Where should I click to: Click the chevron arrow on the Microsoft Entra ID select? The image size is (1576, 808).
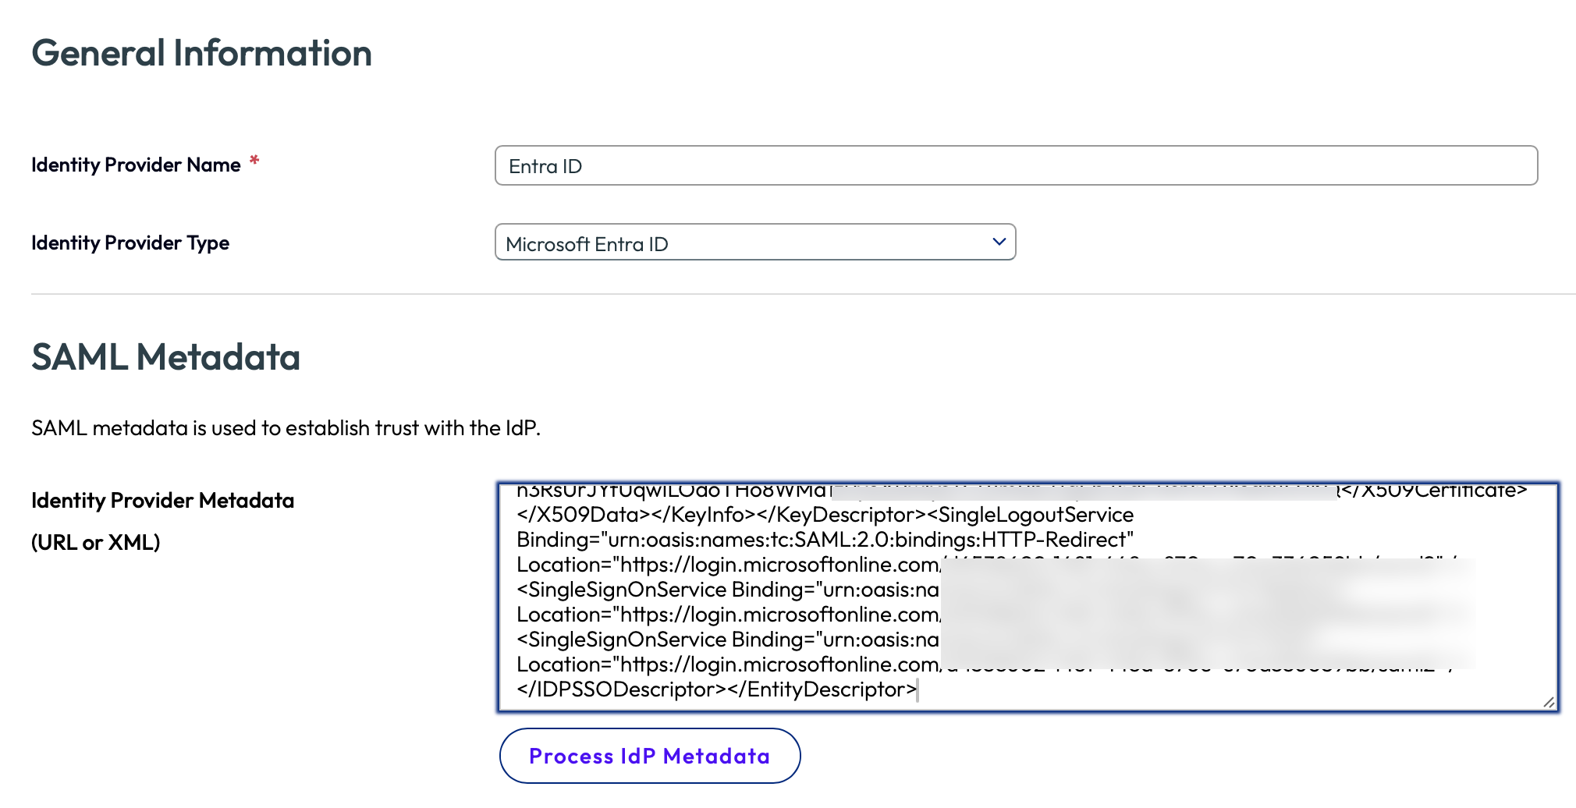coord(998,243)
